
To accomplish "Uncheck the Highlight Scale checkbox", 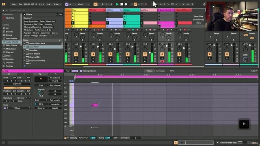I will point(81,71).
